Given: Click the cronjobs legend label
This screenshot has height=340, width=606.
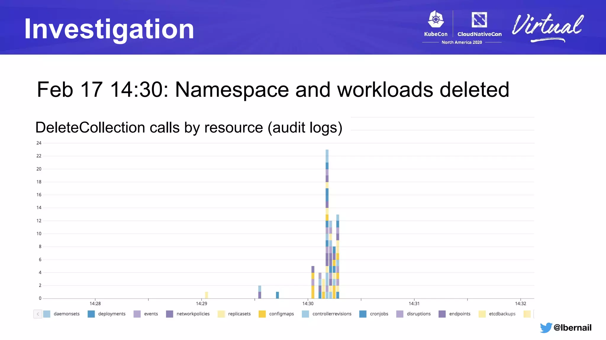Looking at the screenshot, I should pos(379,314).
